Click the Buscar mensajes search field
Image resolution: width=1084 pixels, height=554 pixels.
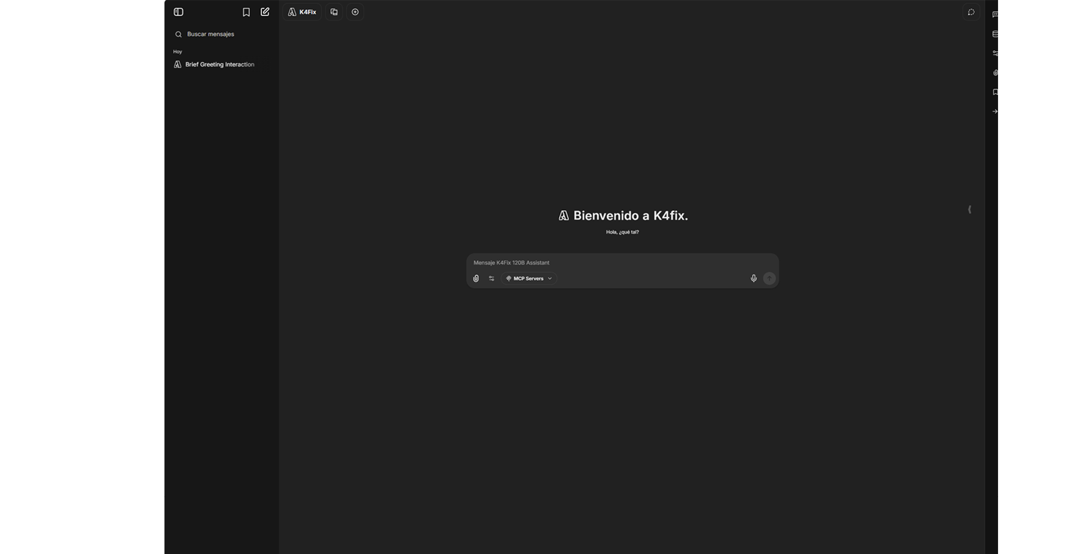210,34
